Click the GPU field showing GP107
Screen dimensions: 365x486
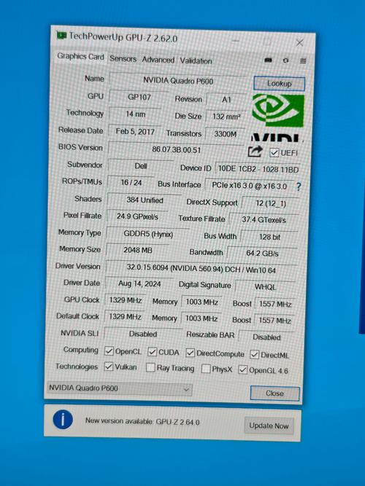[139, 98]
